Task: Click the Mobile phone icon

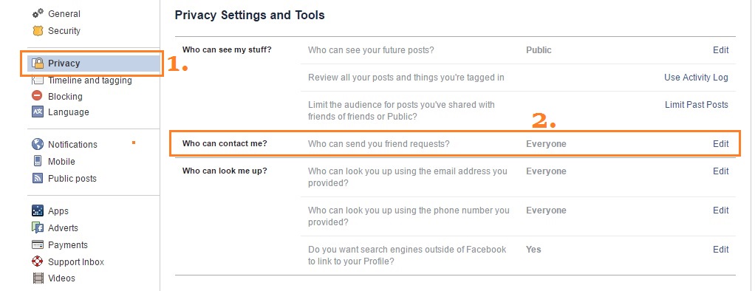Action: [38, 161]
